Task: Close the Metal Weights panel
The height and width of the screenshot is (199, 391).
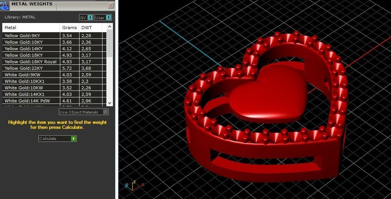Action: tap(111, 5)
